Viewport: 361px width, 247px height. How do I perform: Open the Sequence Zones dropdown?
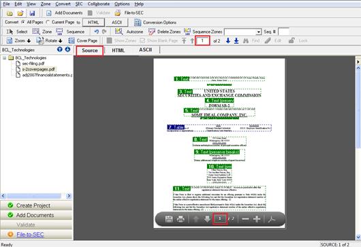coord(259,32)
